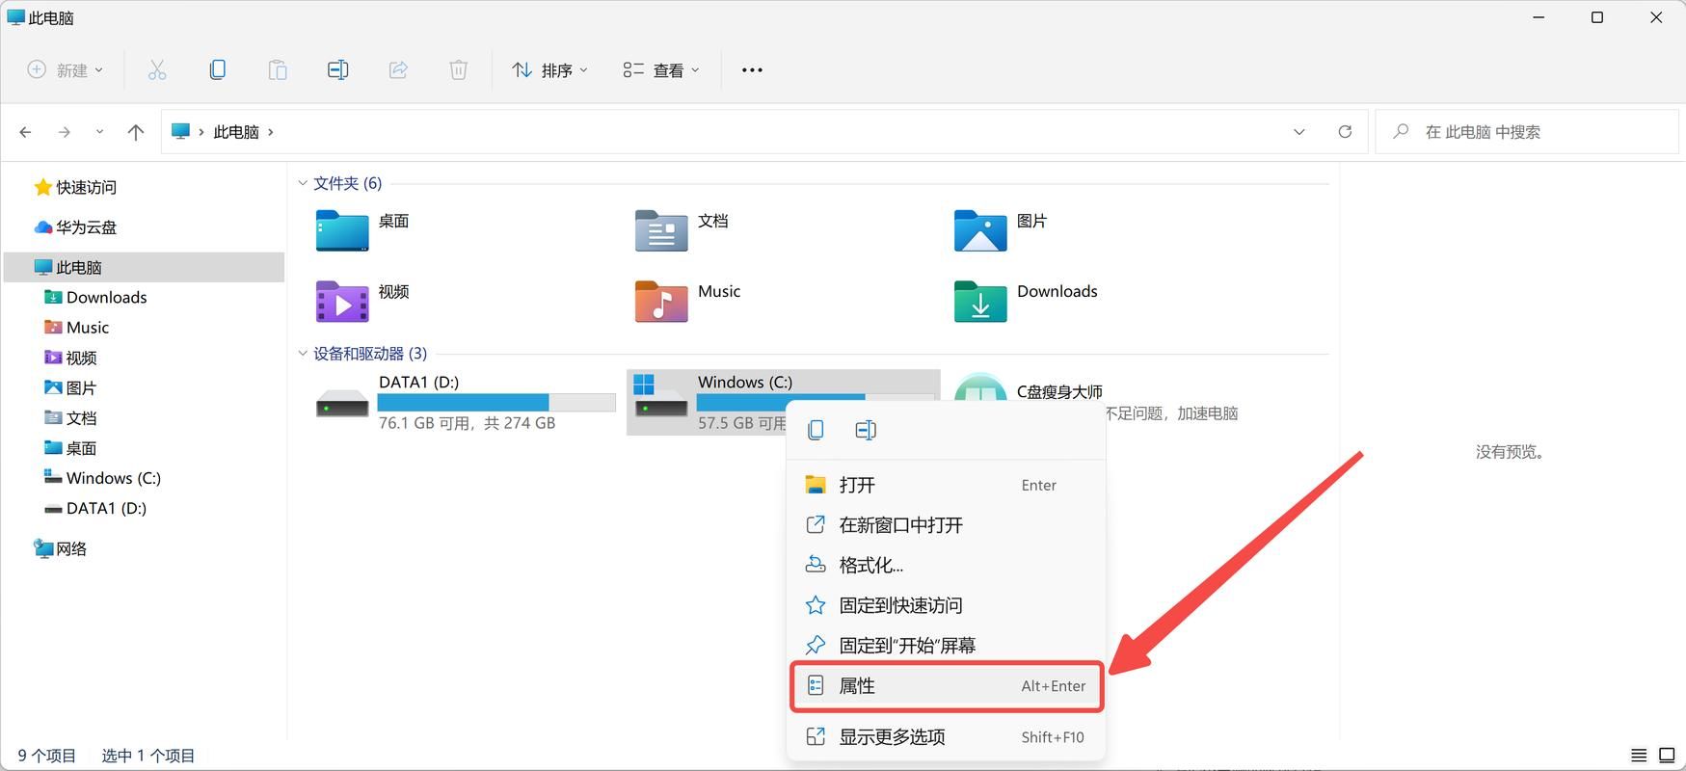This screenshot has height=771, width=1686.
Task: Click the Paste clipboard icon in toolbar
Action: (x=278, y=69)
